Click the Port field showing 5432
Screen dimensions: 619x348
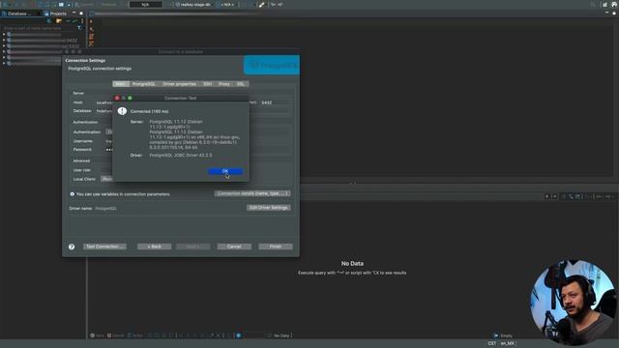(x=275, y=102)
